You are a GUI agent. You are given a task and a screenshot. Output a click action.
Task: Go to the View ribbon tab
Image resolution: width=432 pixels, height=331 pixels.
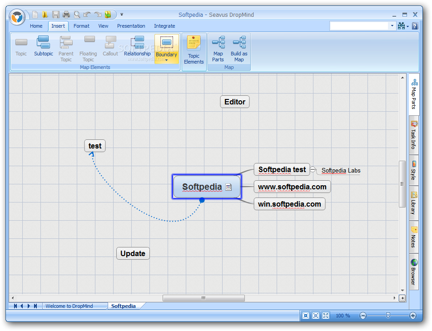tap(103, 26)
